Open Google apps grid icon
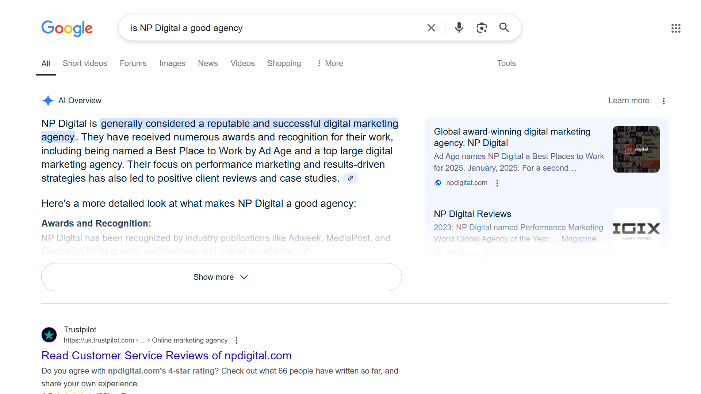The width and height of the screenshot is (701, 394). click(676, 28)
